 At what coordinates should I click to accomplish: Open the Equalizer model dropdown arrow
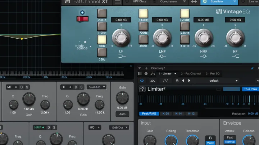point(235,1)
